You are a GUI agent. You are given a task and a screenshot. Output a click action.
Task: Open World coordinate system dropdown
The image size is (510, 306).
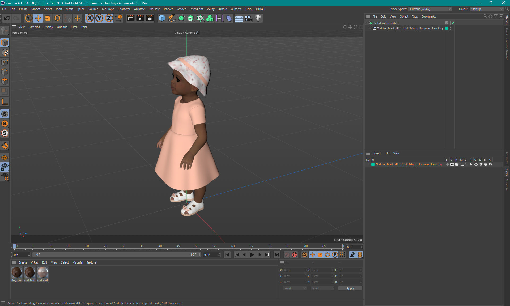click(x=295, y=288)
